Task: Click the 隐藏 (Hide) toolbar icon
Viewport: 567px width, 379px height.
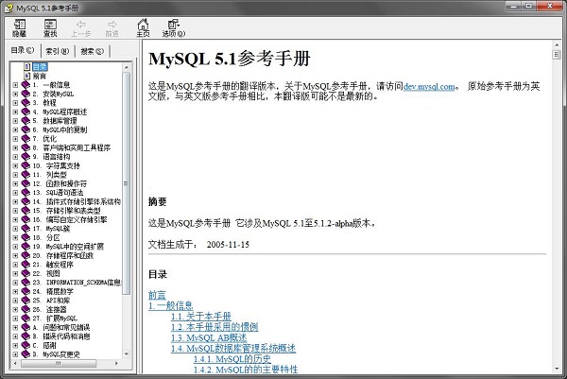Action: (x=19, y=27)
